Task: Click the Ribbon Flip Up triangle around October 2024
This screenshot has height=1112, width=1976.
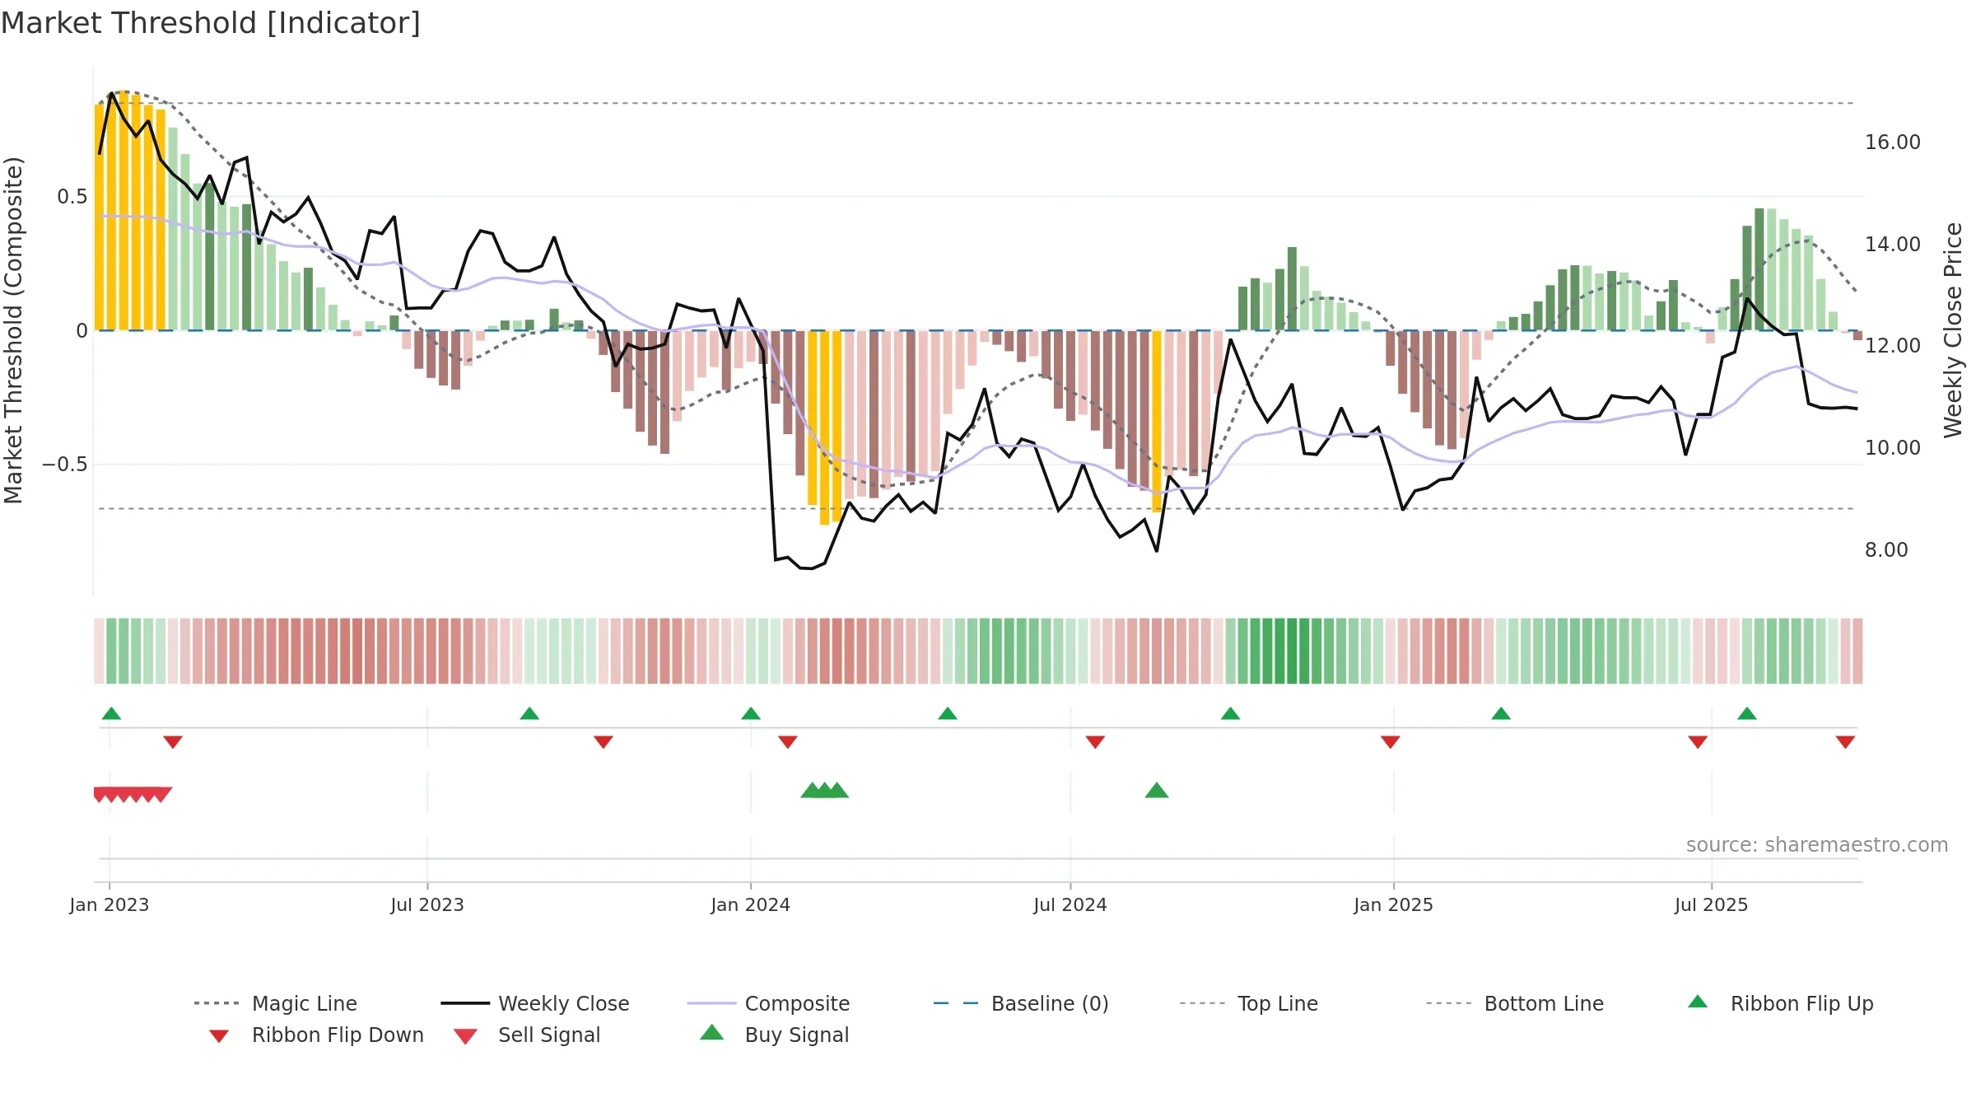Action: [1230, 713]
